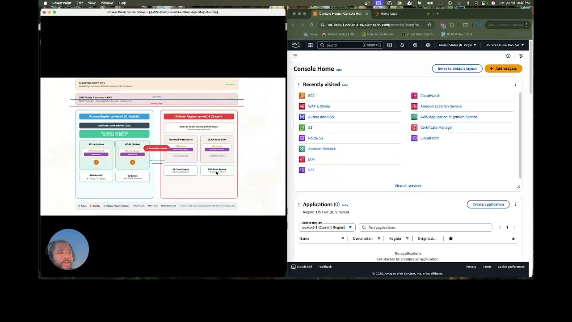Open Recently visited widget three-dot menu
The height and width of the screenshot is (322, 572).
coord(515,85)
